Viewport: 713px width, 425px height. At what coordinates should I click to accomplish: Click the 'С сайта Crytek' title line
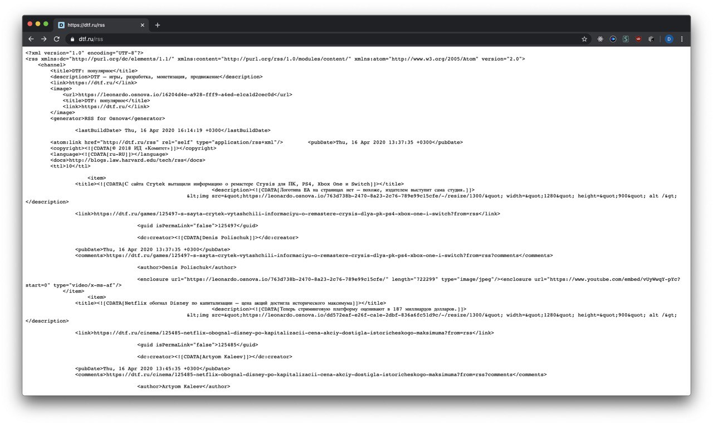[240, 184]
